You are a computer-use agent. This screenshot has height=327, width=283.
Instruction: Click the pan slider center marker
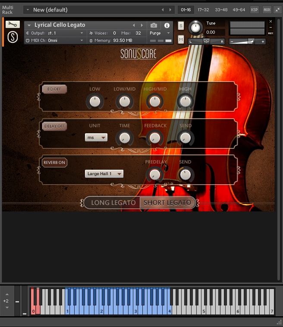tap(206, 41)
